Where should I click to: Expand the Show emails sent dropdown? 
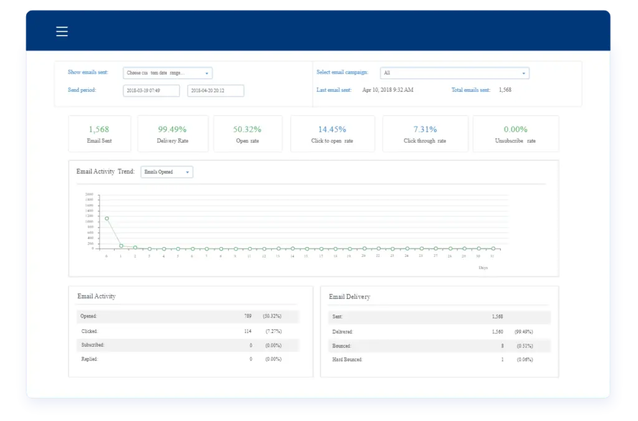tap(168, 73)
